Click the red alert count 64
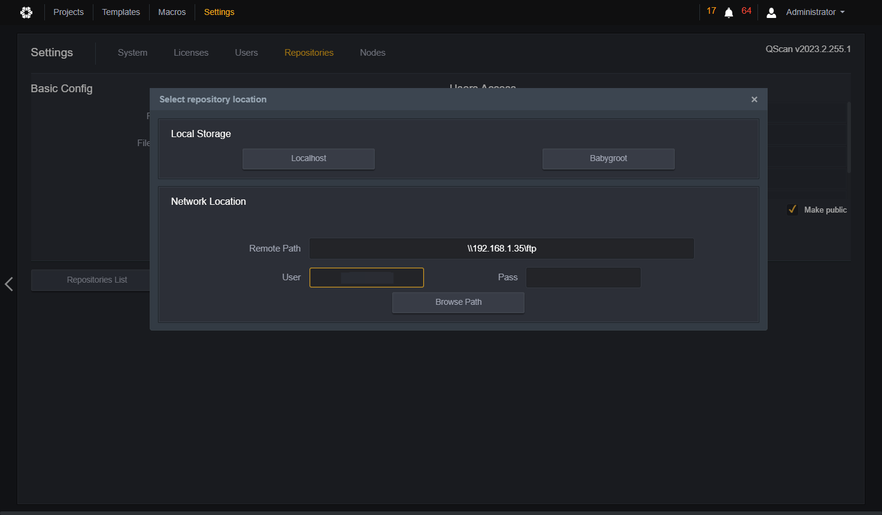The image size is (882, 515). click(746, 11)
